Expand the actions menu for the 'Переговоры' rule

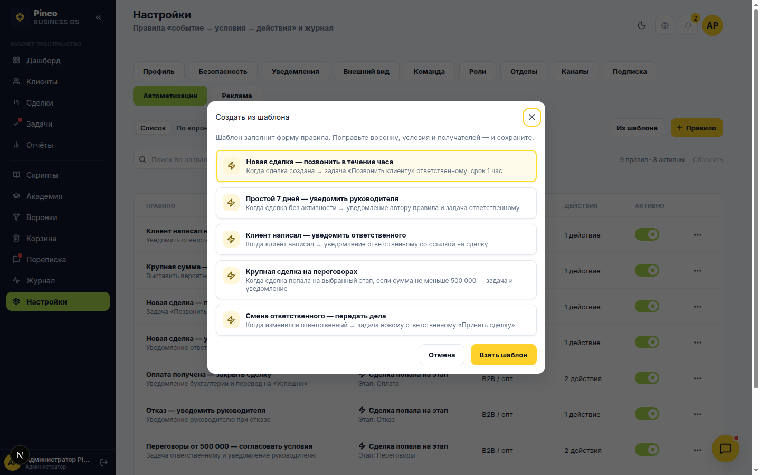coord(698,450)
